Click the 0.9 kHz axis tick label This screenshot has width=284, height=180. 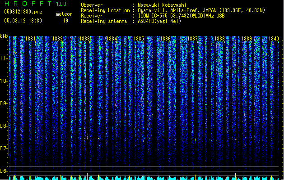tap(4, 103)
